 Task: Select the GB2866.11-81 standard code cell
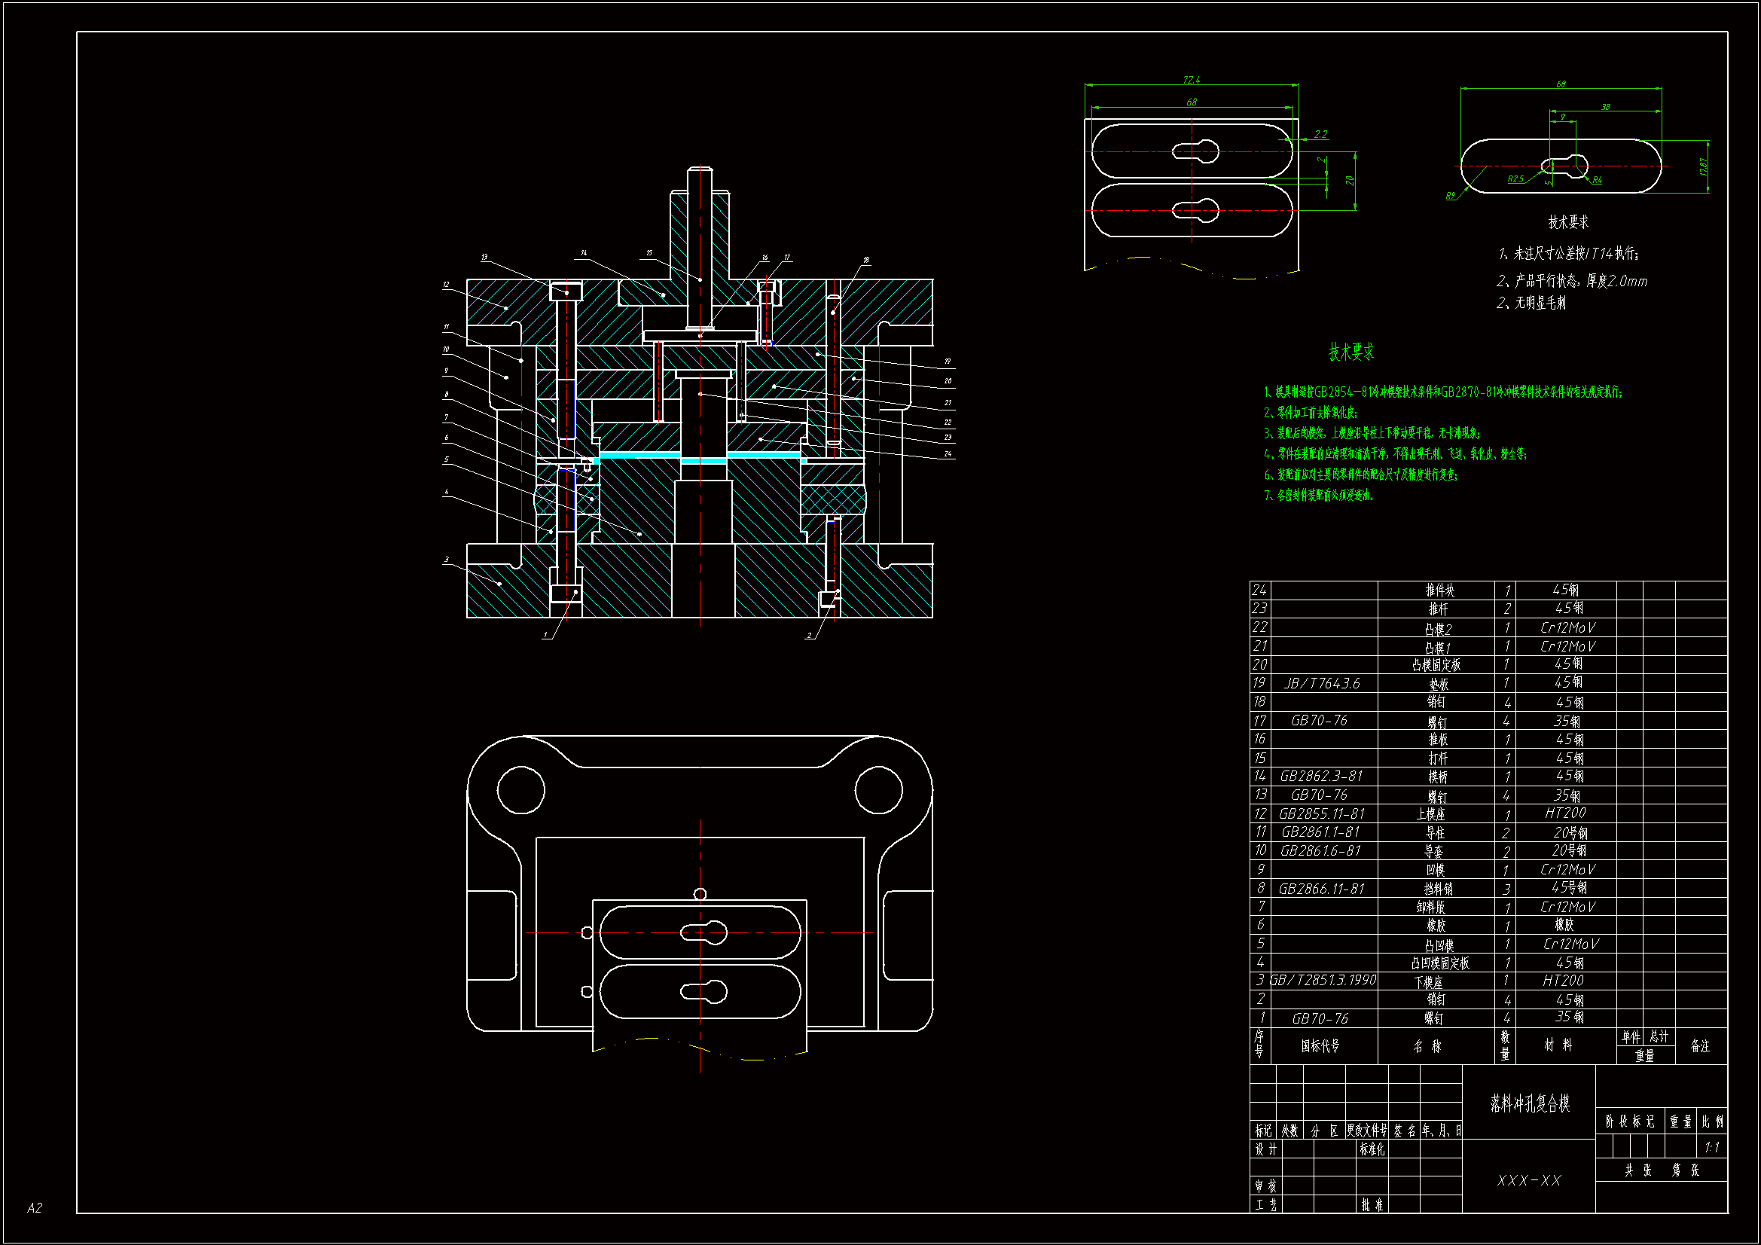tap(1321, 888)
